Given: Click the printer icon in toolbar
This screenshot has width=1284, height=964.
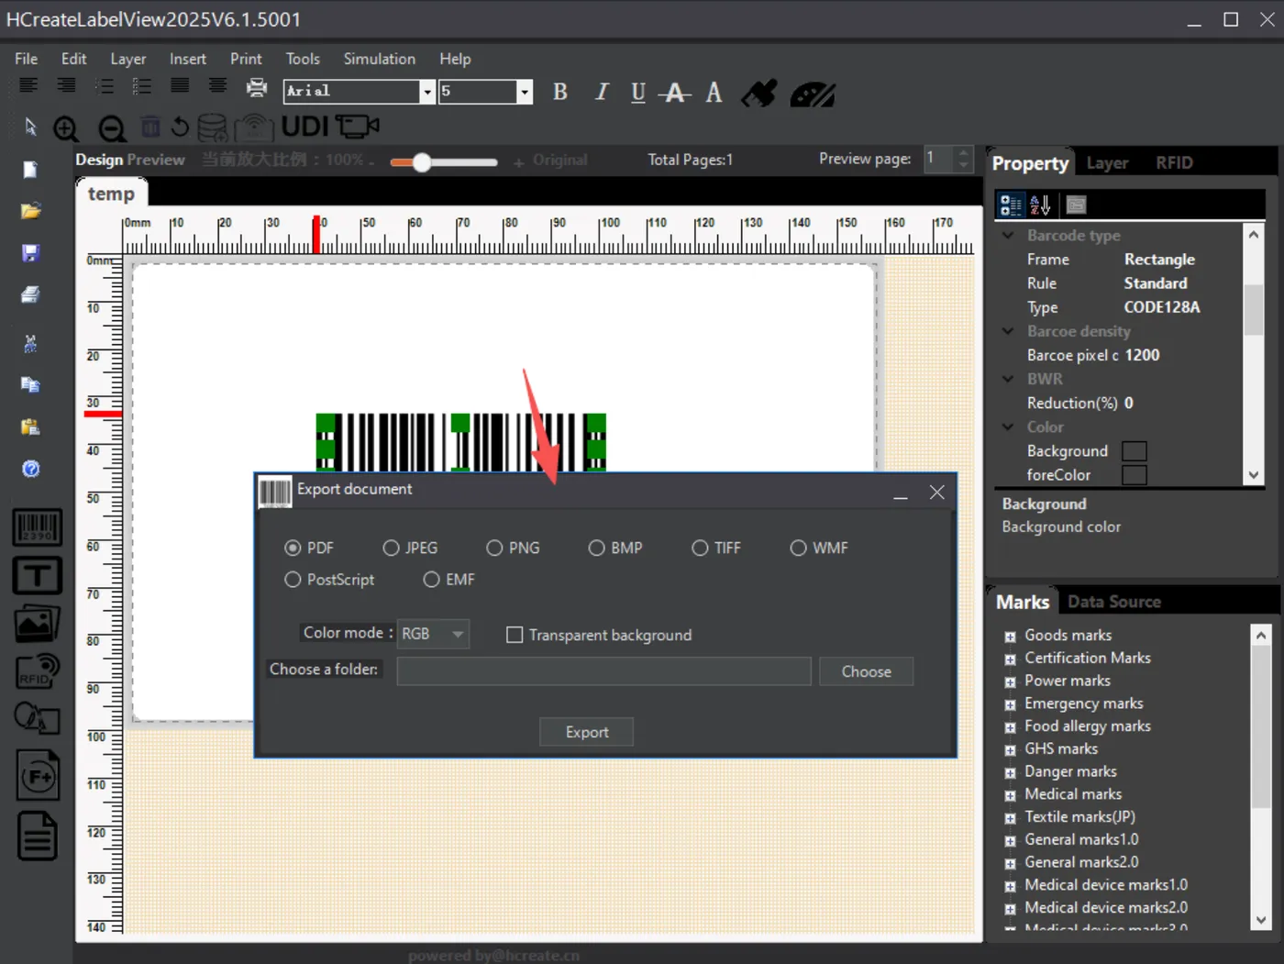Looking at the screenshot, I should [257, 88].
